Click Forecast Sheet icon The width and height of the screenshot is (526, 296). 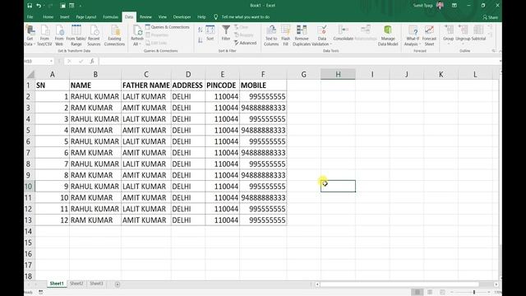tap(429, 35)
